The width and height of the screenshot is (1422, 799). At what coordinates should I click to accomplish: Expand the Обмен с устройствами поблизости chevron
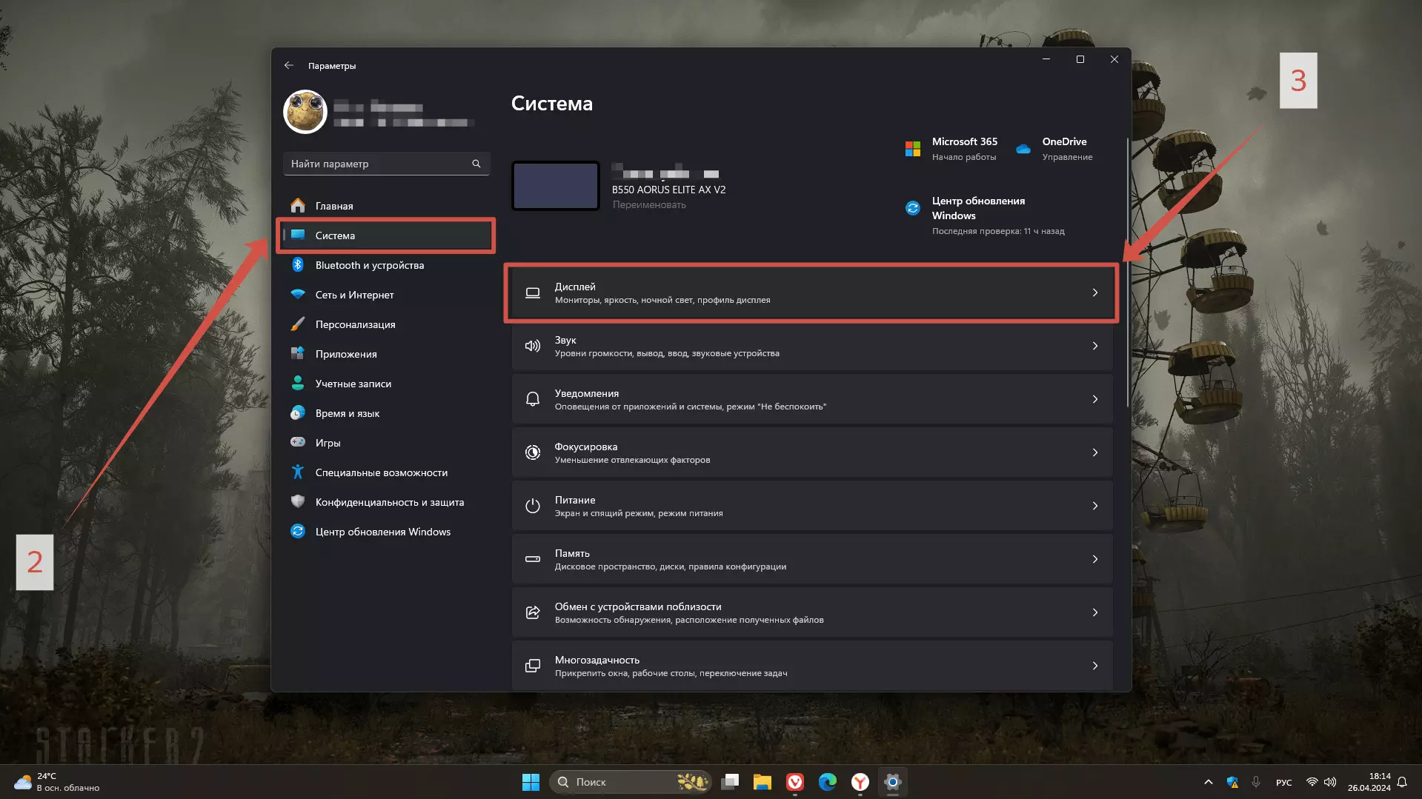pyautogui.click(x=1095, y=612)
